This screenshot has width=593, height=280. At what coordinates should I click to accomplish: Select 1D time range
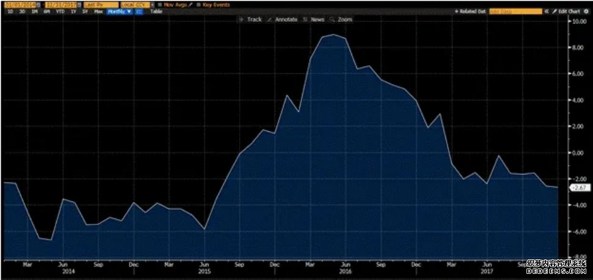pos(10,12)
